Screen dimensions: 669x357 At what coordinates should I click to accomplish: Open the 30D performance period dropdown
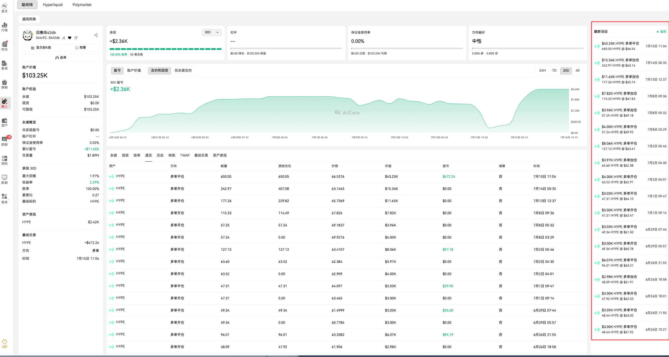coord(212,32)
